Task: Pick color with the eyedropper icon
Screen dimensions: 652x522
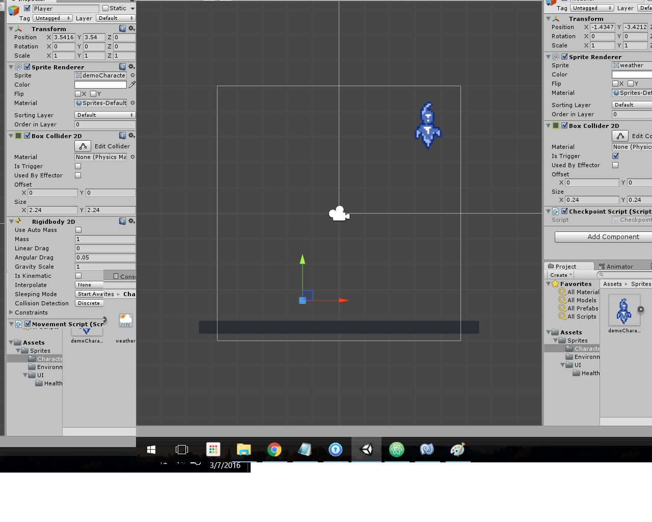Action: tap(132, 85)
